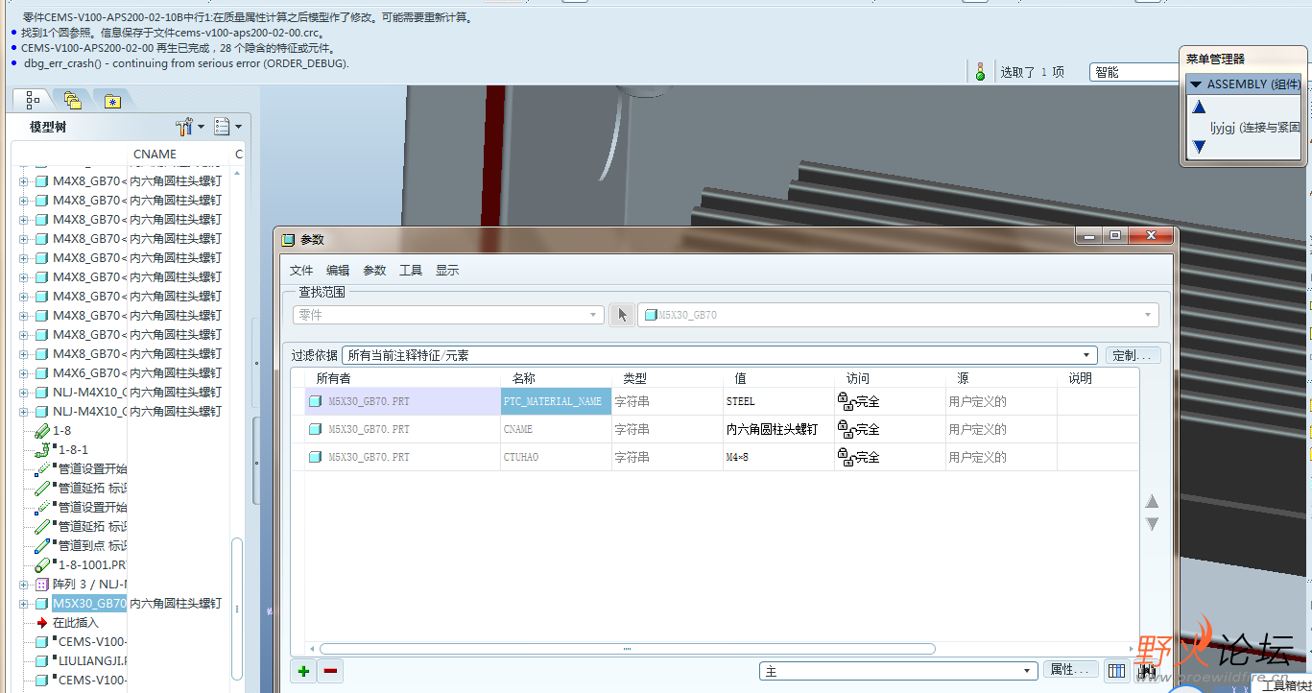The width and height of the screenshot is (1312, 693).
Task: Move parameter down with gray down arrow
Action: [x=1153, y=524]
